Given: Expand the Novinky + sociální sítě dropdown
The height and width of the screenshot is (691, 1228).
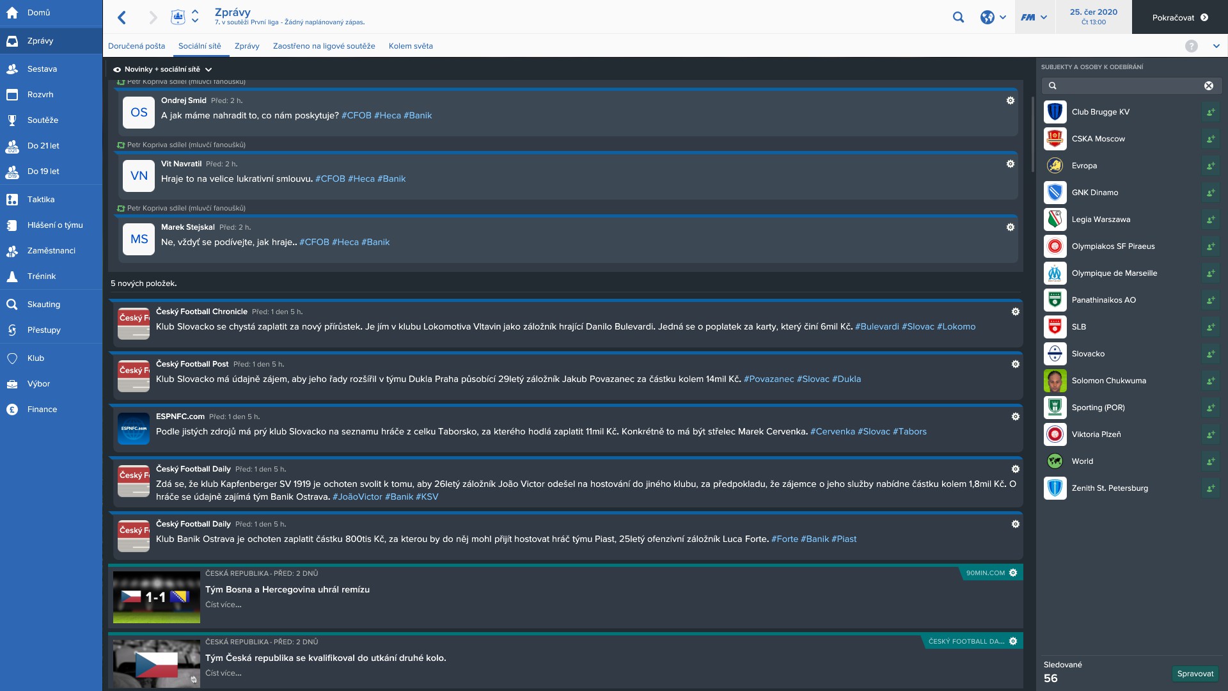Looking at the screenshot, I should pos(162,69).
